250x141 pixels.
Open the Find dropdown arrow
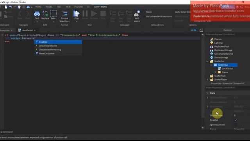[37, 22]
